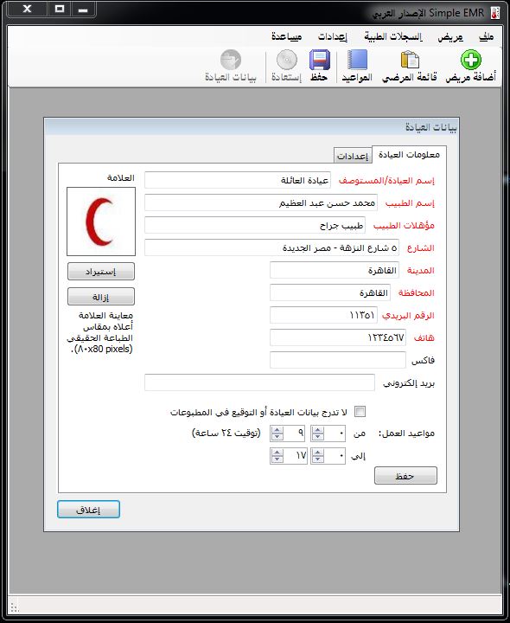Click the Restore disc toolbar icon
The height and width of the screenshot is (623, 510).
(x=287, y=60)
